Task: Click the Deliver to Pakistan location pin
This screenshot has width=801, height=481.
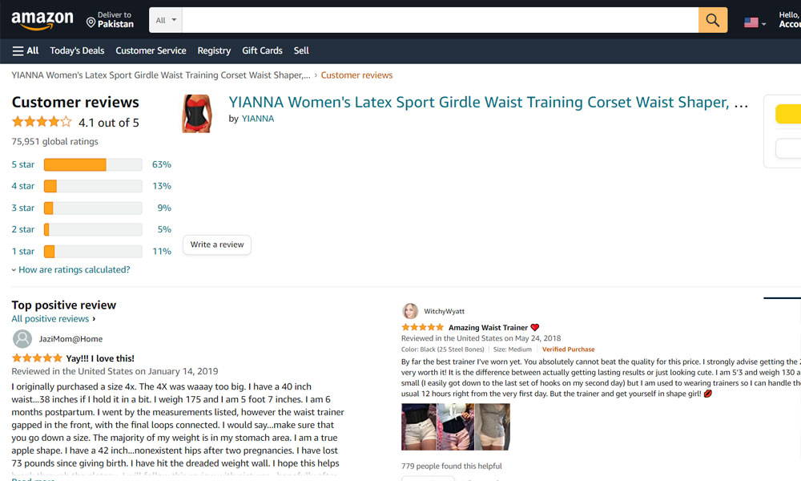Action: click(x=91, y=22)
